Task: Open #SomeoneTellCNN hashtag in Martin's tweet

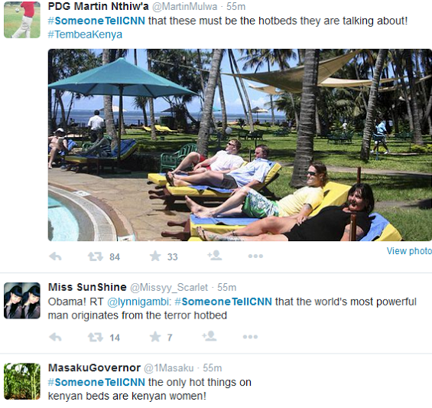Action: 96,21
